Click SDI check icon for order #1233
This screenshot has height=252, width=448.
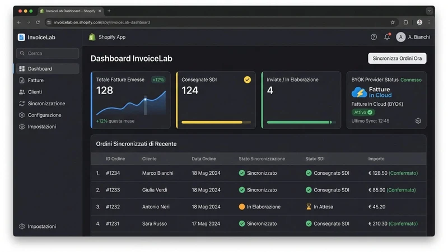(x=309, y=190)
